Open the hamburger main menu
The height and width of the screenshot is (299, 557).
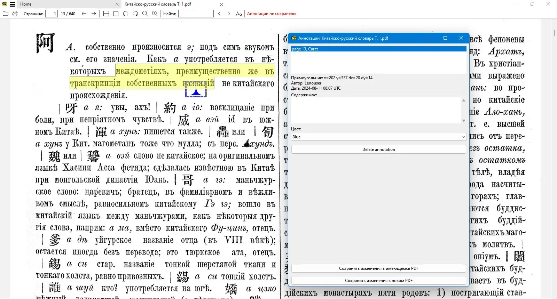click(13, 4)
